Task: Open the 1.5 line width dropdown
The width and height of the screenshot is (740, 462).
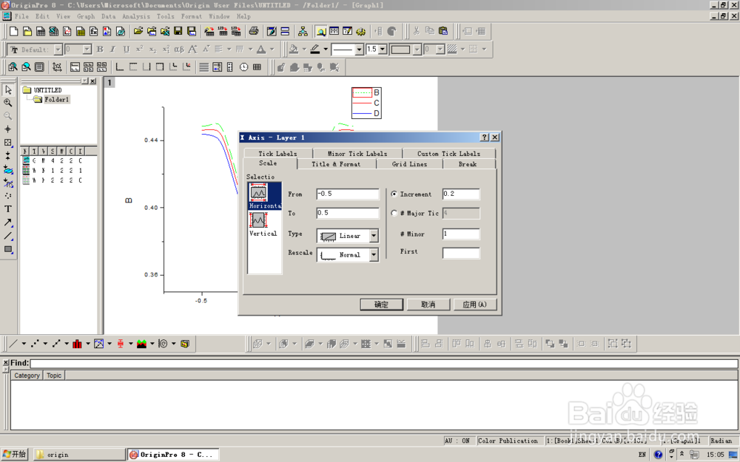Action: tap(383, 50)
